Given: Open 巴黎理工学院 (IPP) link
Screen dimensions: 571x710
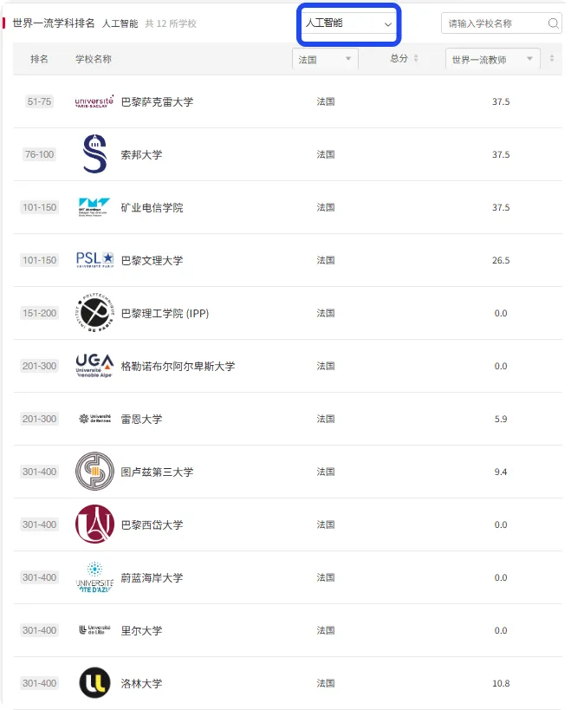Looking at the screenshot, I should [165, 313].
